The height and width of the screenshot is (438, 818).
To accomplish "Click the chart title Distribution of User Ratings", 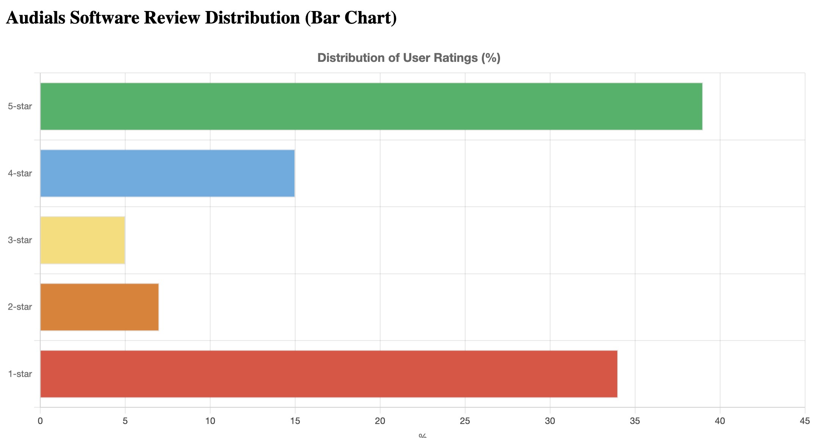I will [409, 58].
